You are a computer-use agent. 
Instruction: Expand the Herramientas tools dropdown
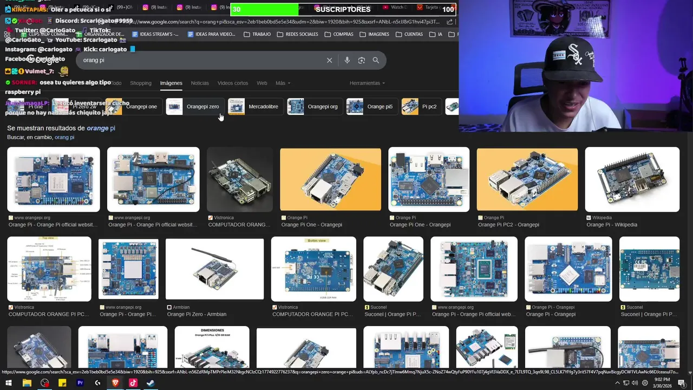(x=367, y=83)
